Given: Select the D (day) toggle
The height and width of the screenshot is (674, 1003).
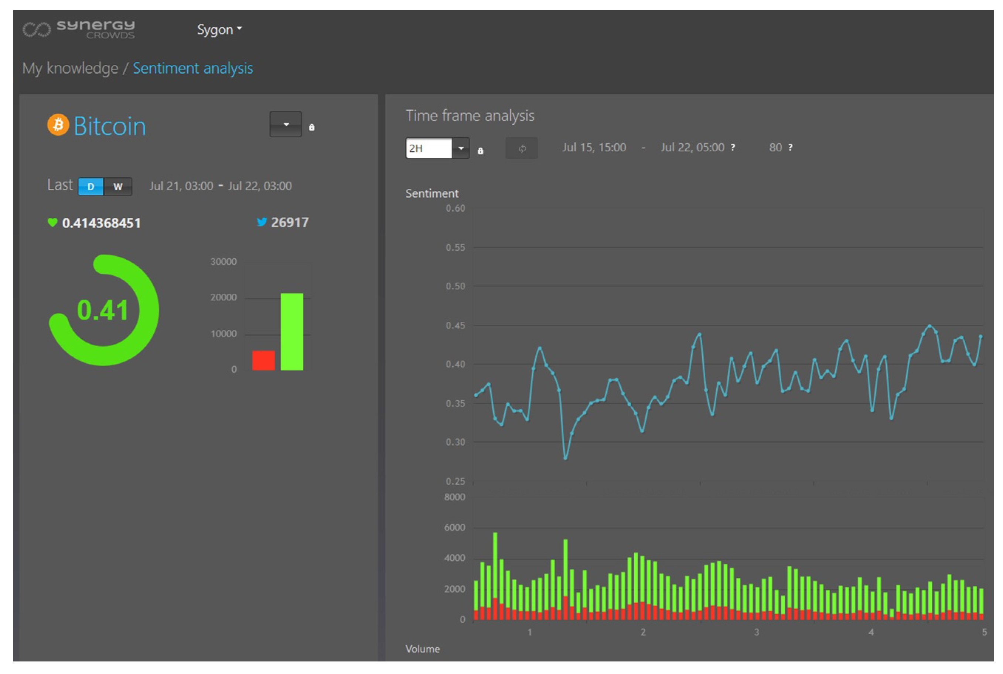Looking at the screenshot, I should click(x=91, y=187).
